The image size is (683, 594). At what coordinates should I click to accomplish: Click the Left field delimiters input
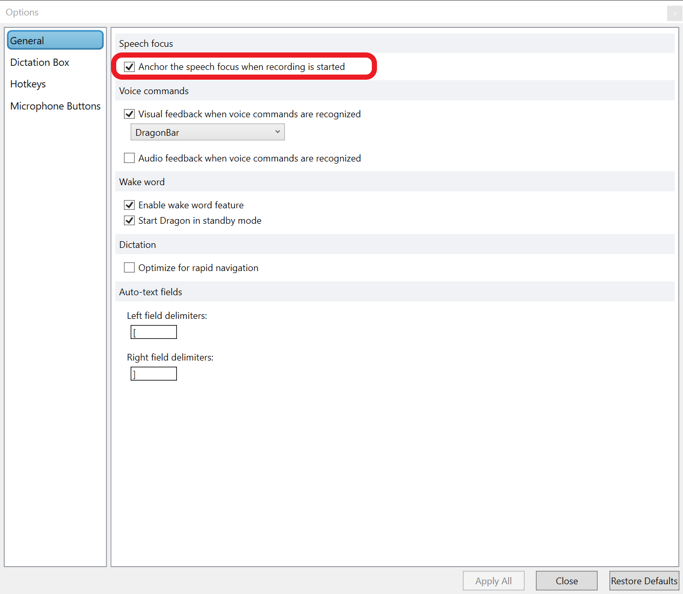point(154,332)
